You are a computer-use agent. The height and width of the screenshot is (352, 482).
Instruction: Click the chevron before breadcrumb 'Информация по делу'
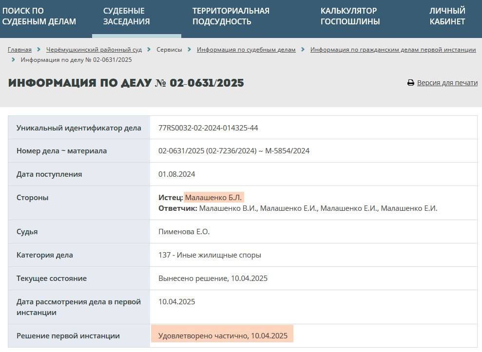pos(14,60)
